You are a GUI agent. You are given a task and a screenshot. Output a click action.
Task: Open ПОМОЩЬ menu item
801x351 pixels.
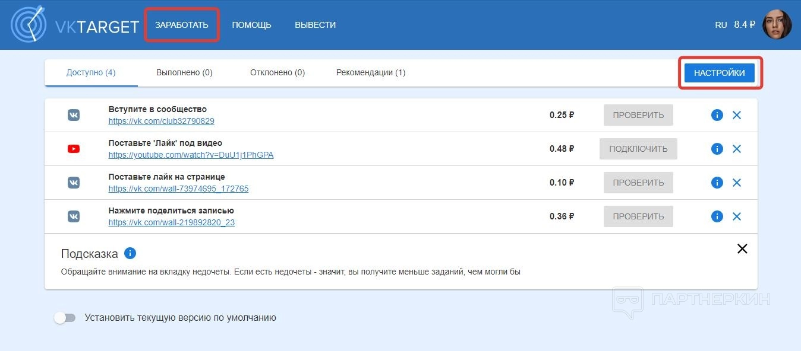[x=251, y=25]
